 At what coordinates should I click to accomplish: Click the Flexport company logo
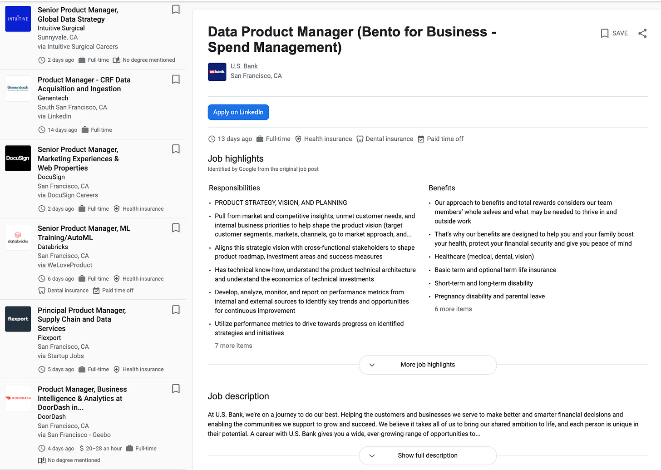click(18, 319)
